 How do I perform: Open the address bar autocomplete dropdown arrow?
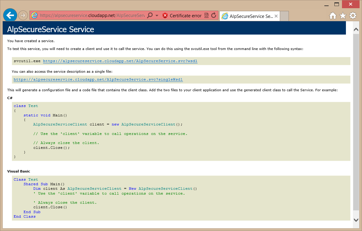click(157, 15)
